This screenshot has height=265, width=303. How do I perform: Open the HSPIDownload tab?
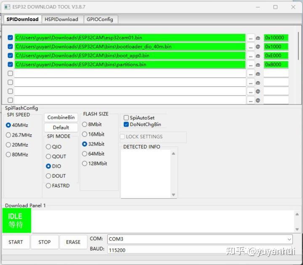63,19
